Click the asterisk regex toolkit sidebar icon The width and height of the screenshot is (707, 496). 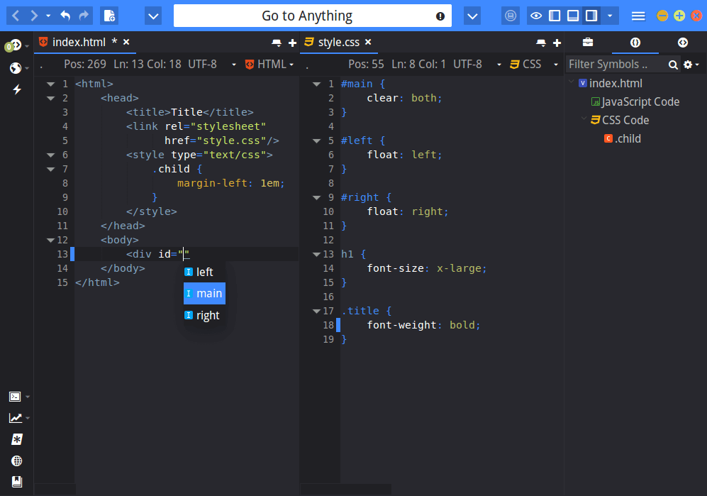(17, 439)
